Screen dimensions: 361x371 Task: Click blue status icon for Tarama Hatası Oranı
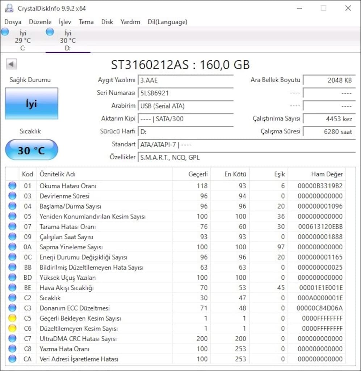(x=12, y=226)
